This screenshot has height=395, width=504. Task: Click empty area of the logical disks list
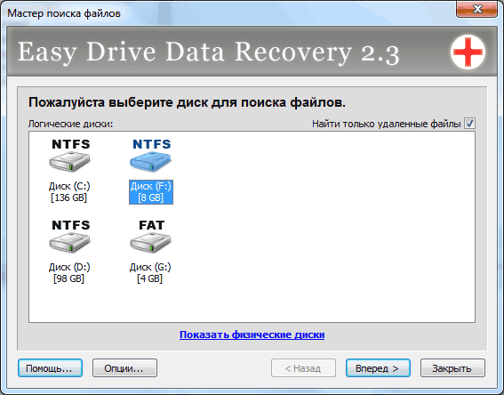pos(322,225)
